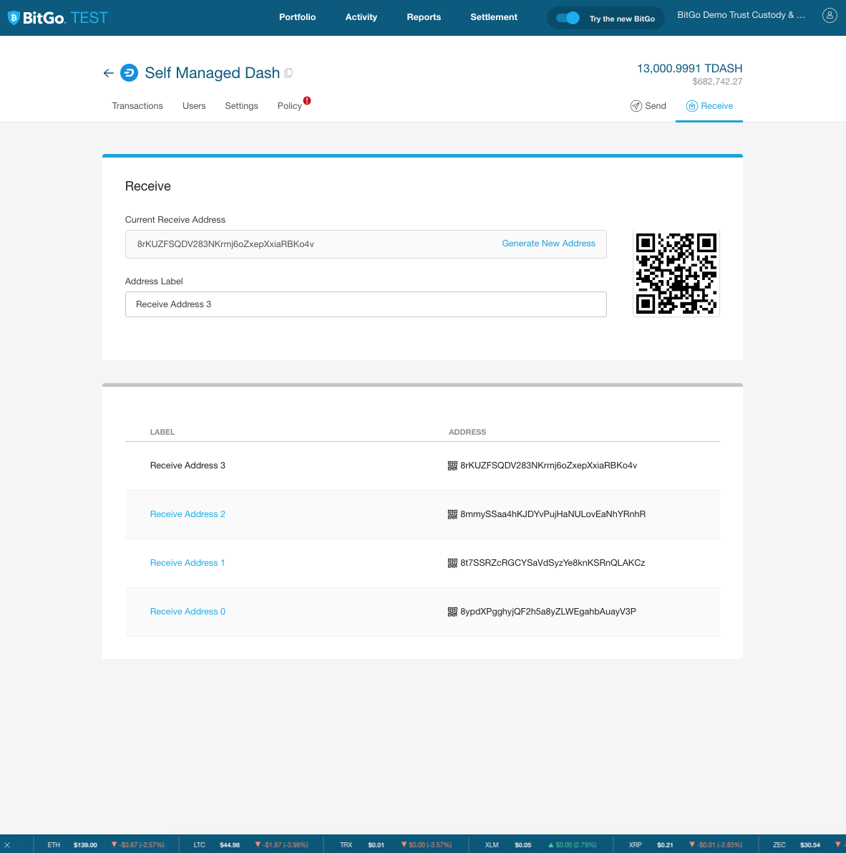Click the large receive address QR code
This screenshot has width=846, height=853.
[676, 274]
